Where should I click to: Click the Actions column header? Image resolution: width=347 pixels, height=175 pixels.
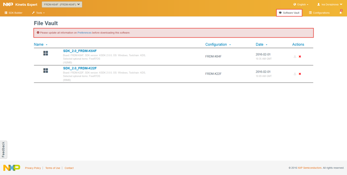[x=298, y=44]
